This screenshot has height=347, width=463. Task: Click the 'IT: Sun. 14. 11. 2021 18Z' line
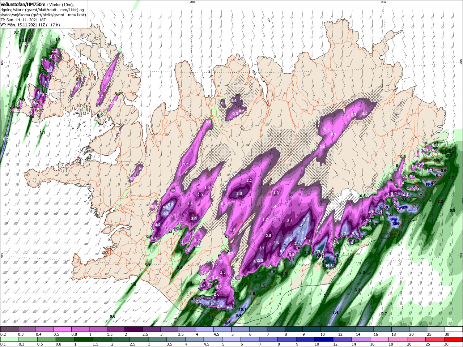point(23,20)
